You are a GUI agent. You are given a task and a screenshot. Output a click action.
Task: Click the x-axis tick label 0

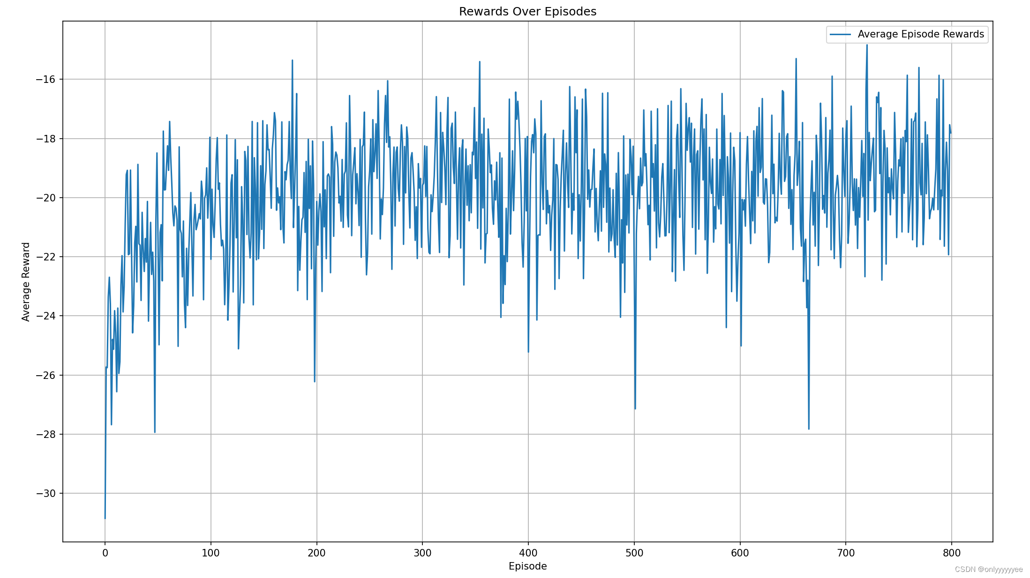pyautogui.click(x=105, y=553)
